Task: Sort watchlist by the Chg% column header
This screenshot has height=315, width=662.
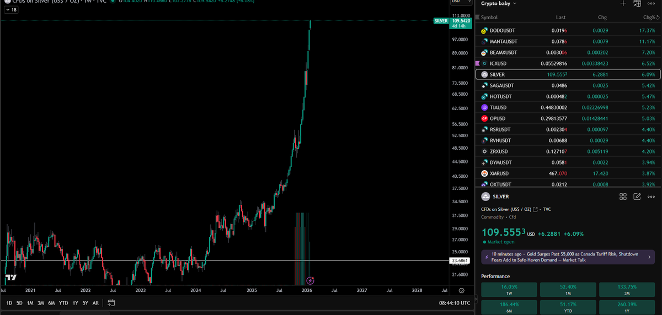Action: coord(648,18)
